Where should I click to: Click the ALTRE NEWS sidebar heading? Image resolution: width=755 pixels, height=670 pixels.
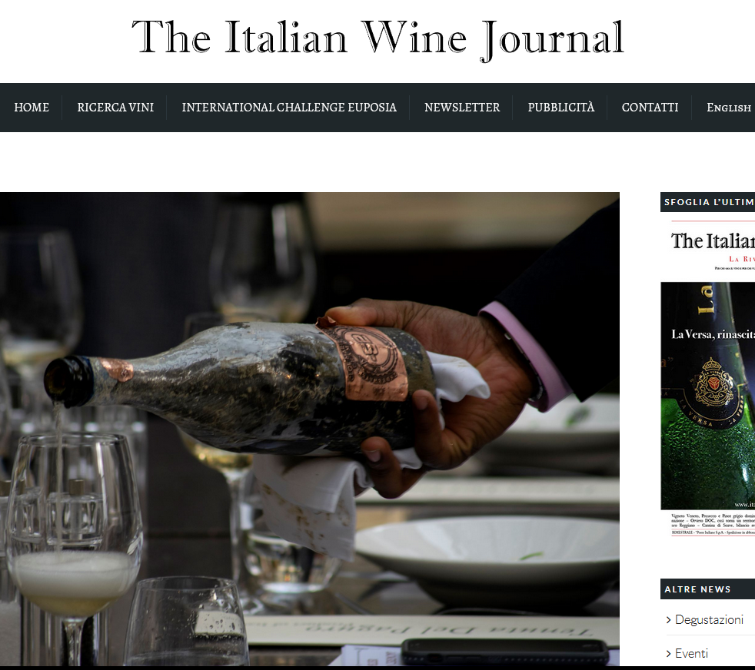[697, 589]
